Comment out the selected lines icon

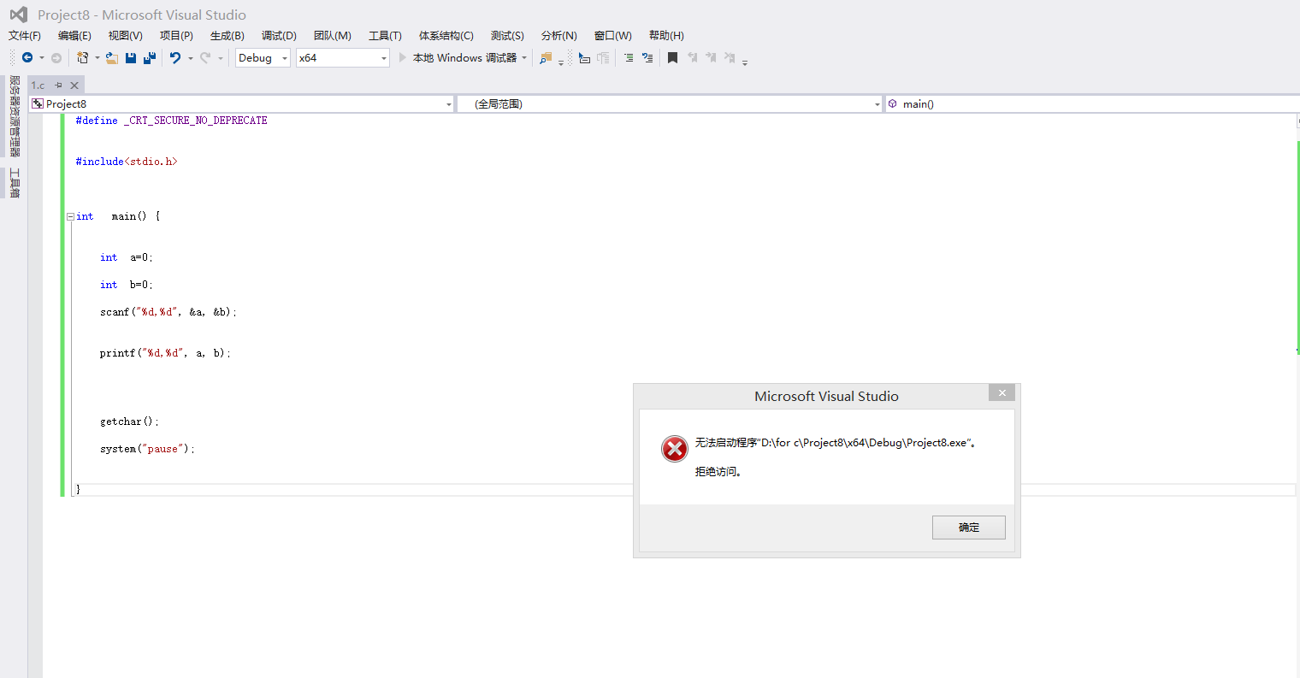(629, 58)
